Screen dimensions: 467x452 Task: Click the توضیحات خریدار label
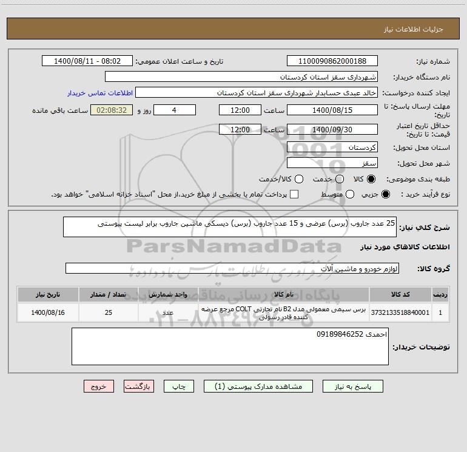(x=421, y=347)
